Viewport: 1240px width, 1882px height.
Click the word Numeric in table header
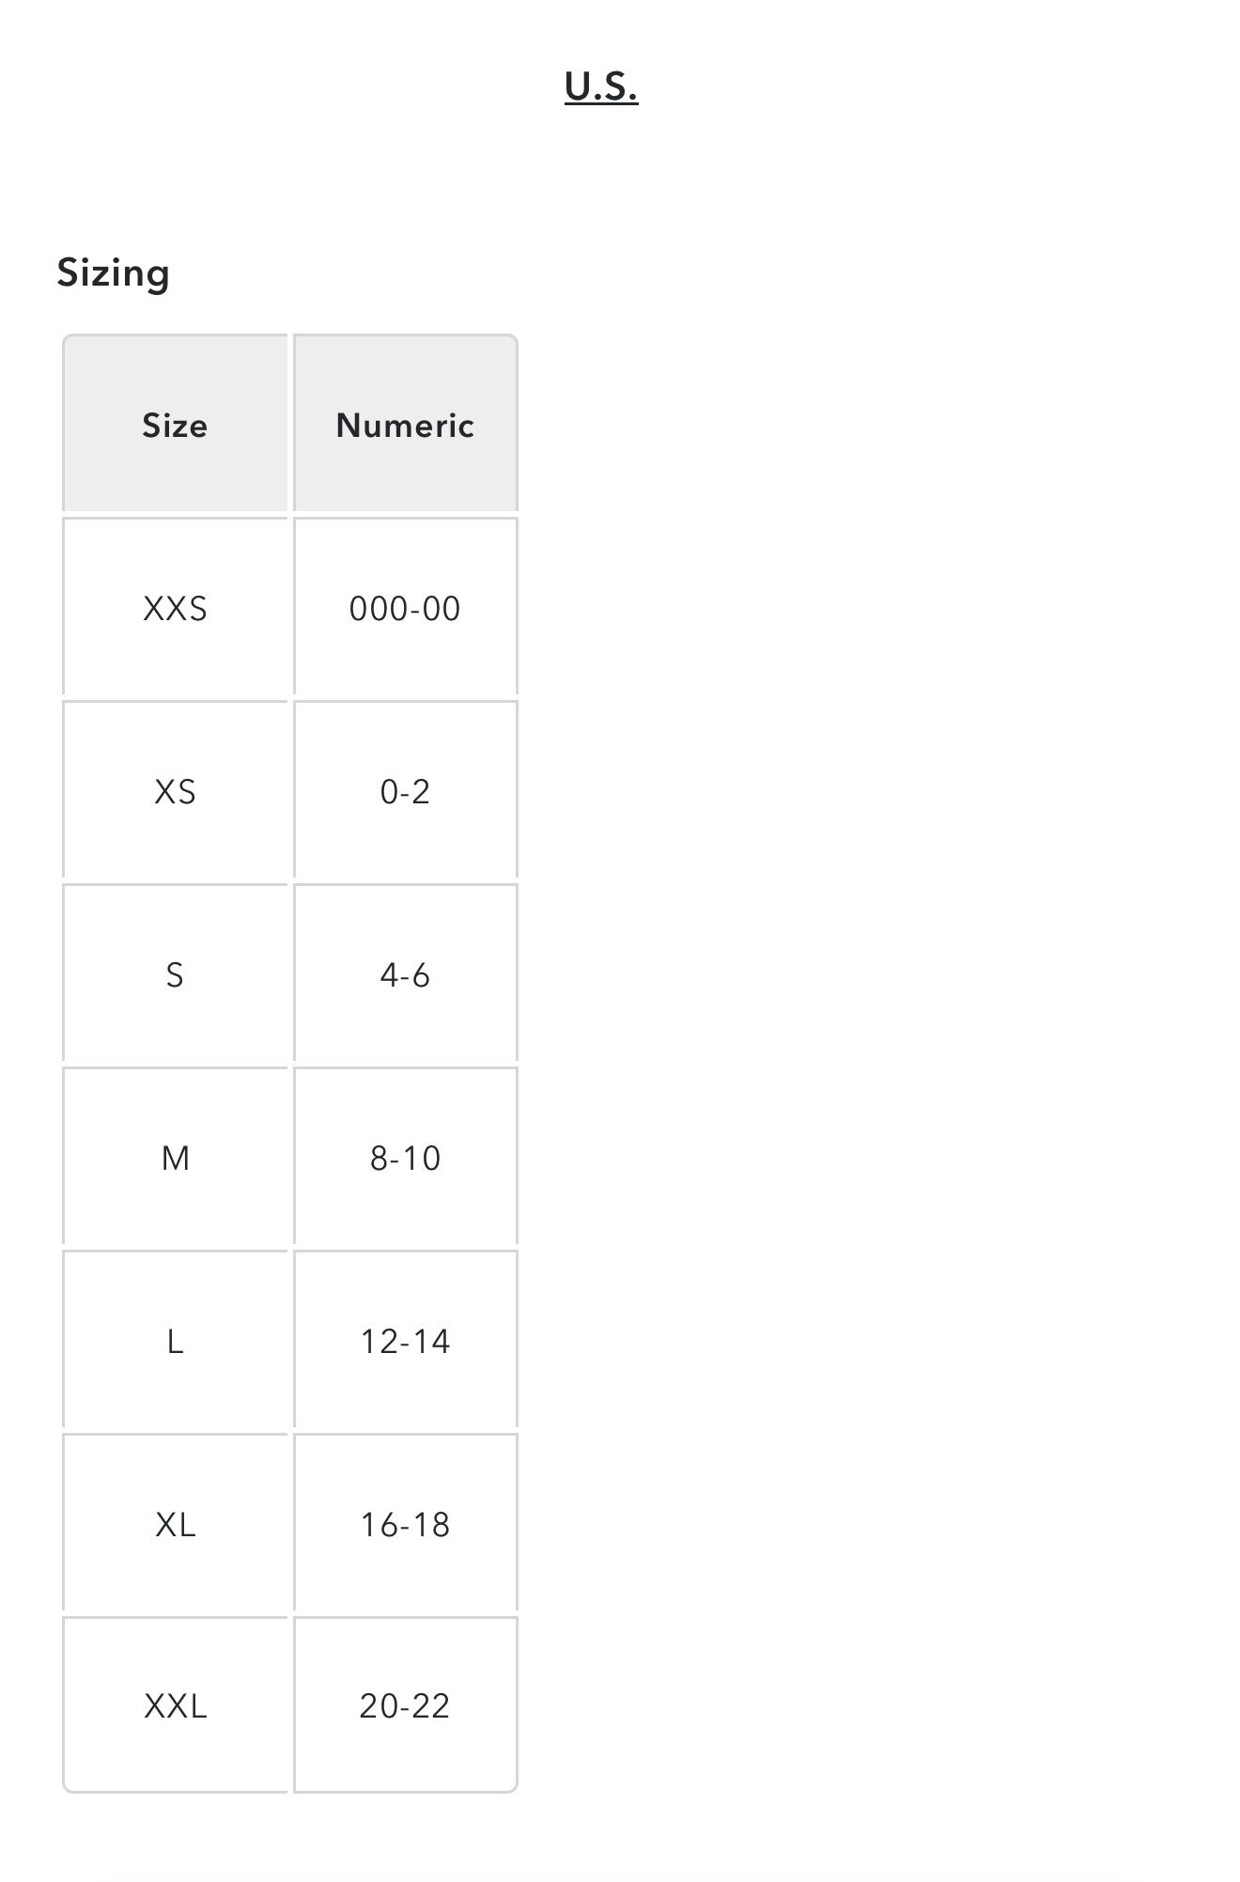405,426
